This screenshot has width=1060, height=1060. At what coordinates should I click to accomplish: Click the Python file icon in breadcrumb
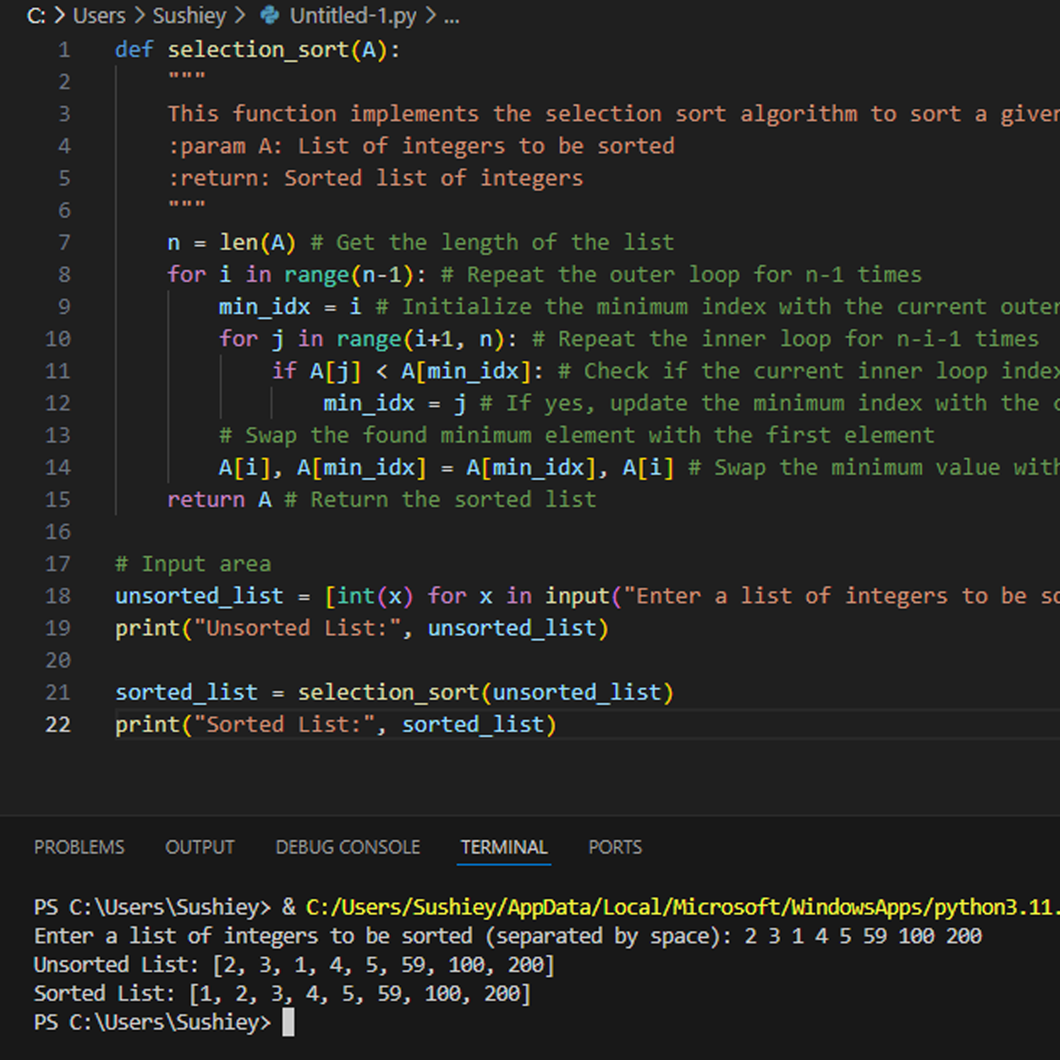pos(270,15)
